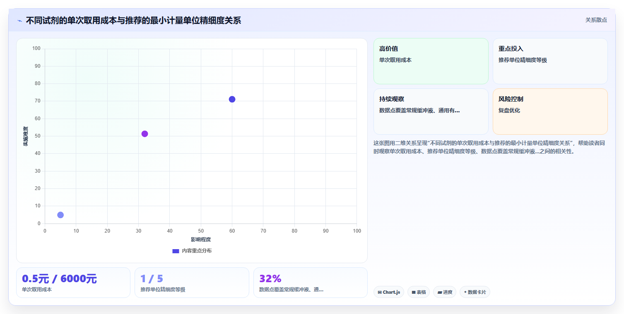Click the 100 tick on the x-axis
Image resolution: width=624 pixels, height=314 pixels.
pyautogui.click(x=357, y=231)
